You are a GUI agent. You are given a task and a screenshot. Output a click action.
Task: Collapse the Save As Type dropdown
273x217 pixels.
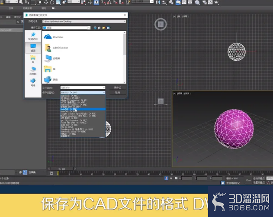click(104, 92)
